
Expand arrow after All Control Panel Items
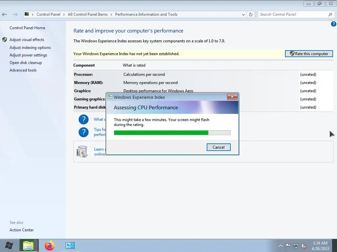coord(111,14)
